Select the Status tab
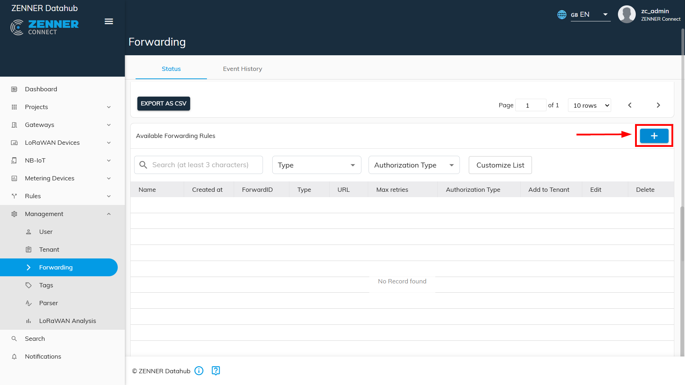The width and height of the screenshot is (685, 385). coord(171,69)
